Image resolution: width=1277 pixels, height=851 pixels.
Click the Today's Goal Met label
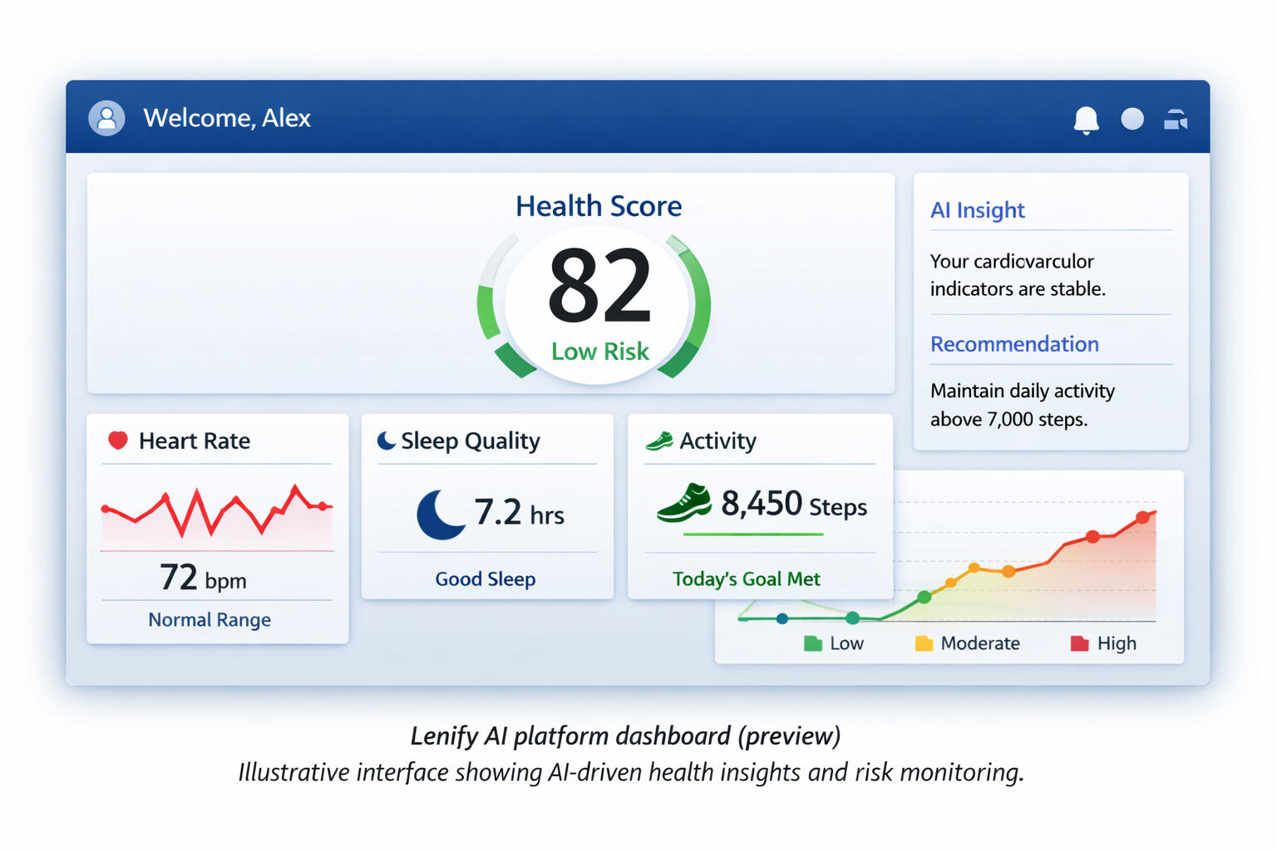(746, 579)
